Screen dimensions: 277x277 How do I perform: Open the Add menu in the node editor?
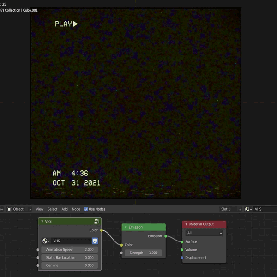65,209
